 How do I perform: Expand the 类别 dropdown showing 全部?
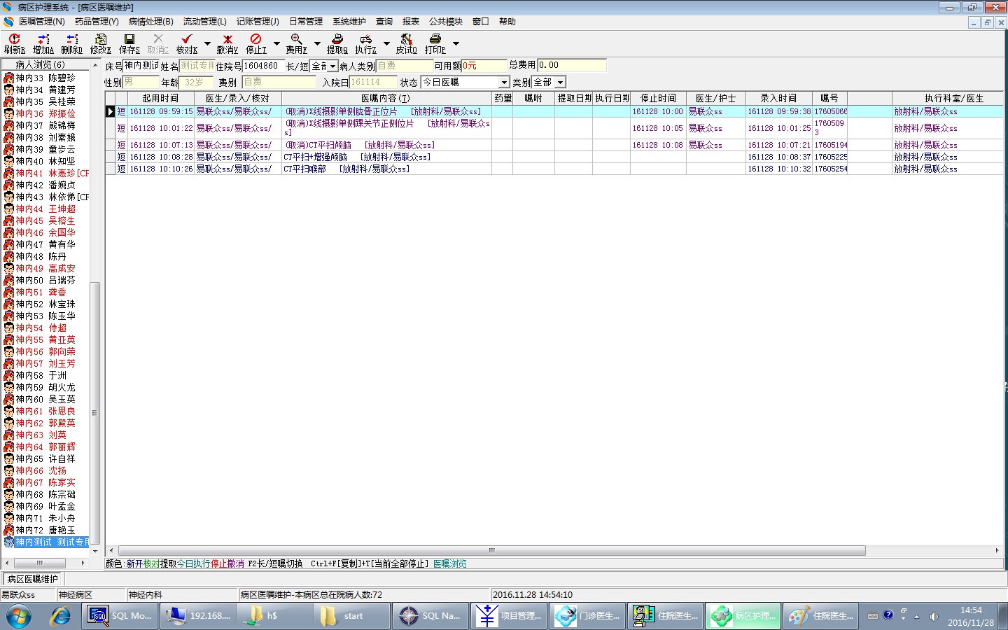(560, 83)
